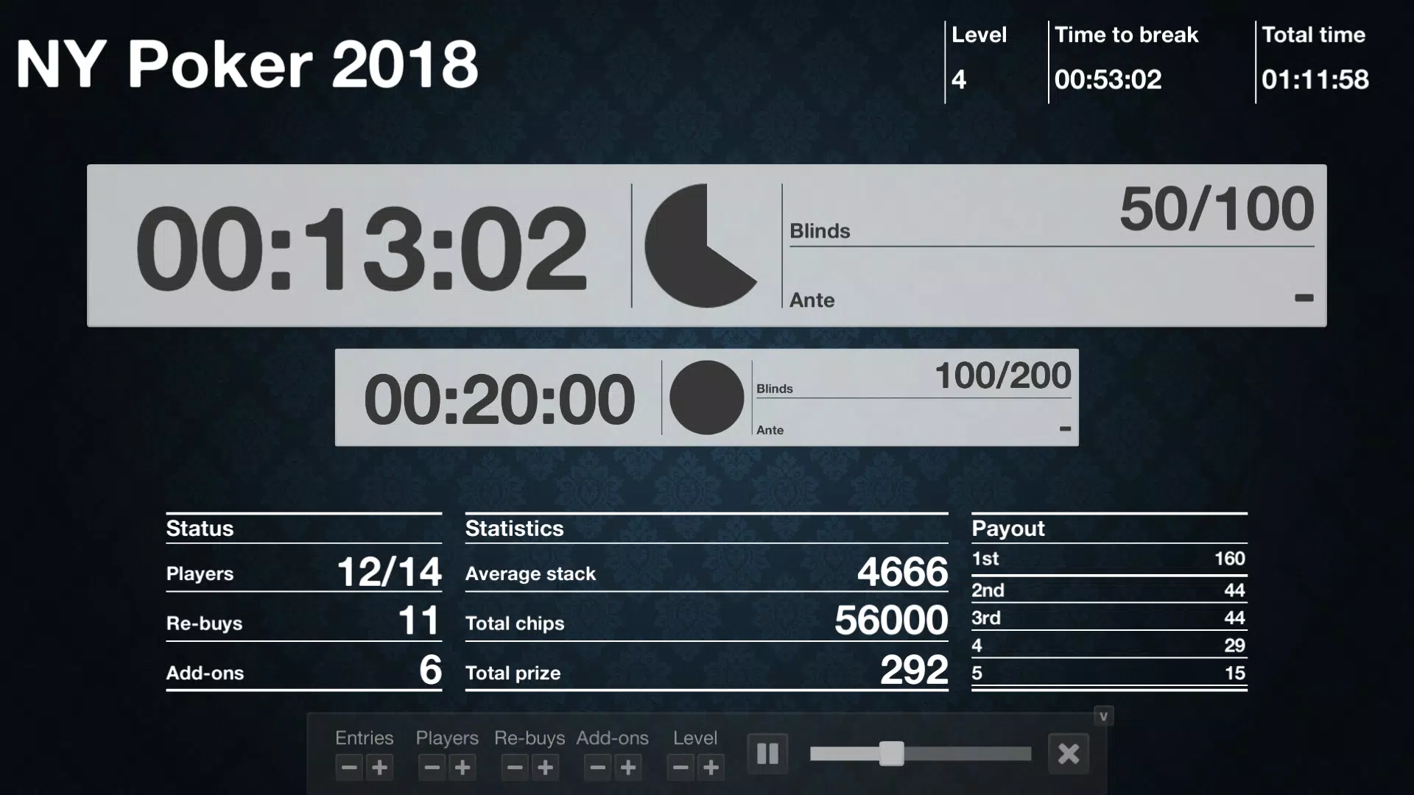
Task: Click the plus button under Players
Action: (462, 767)
